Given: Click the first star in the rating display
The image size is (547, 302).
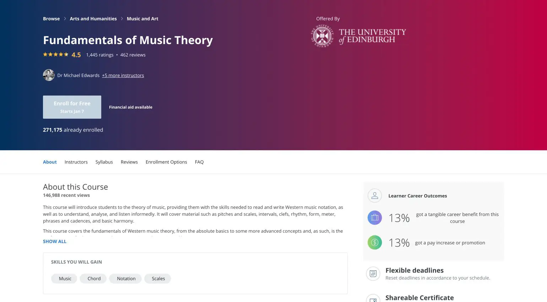Looking at the screenshot, I should [x=45, y=54].
